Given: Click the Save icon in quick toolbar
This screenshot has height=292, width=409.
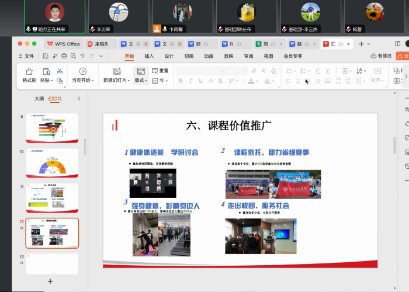Looking at the screenshot, I should tap(46, 56).
